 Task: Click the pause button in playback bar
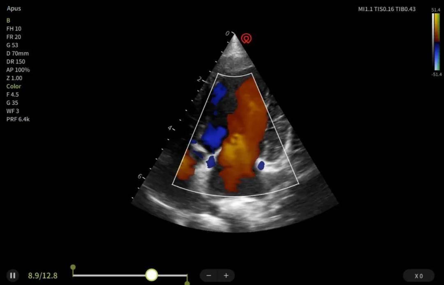pos(12,276)
